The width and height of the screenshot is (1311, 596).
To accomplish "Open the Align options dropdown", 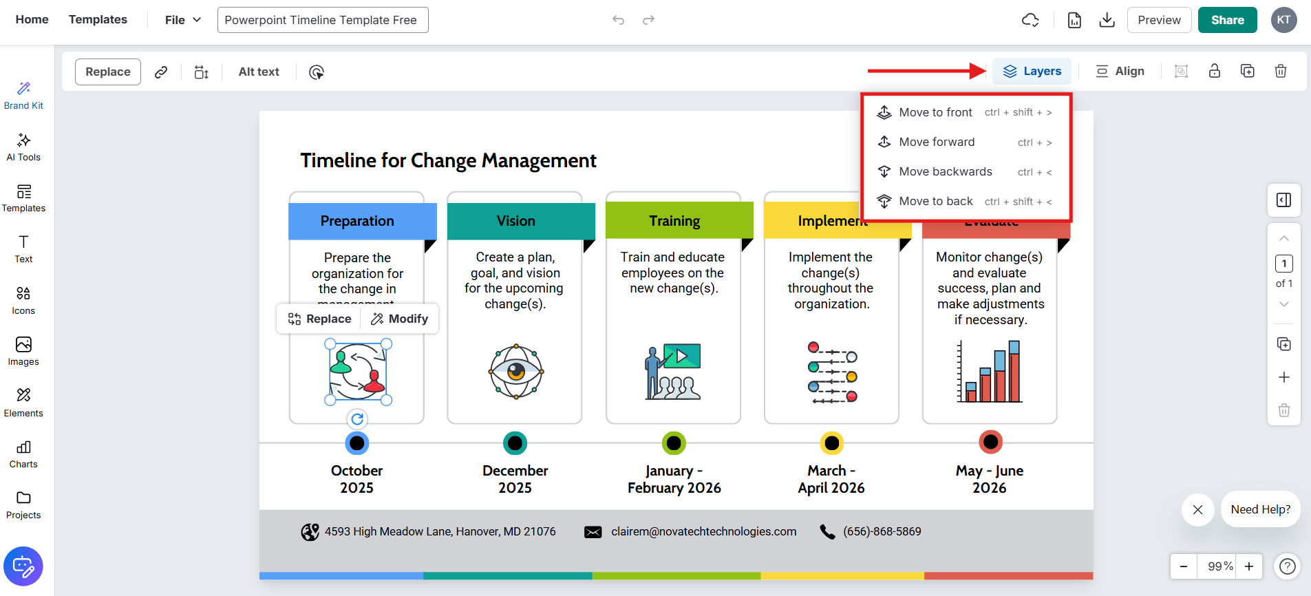I will (1120, 71).
